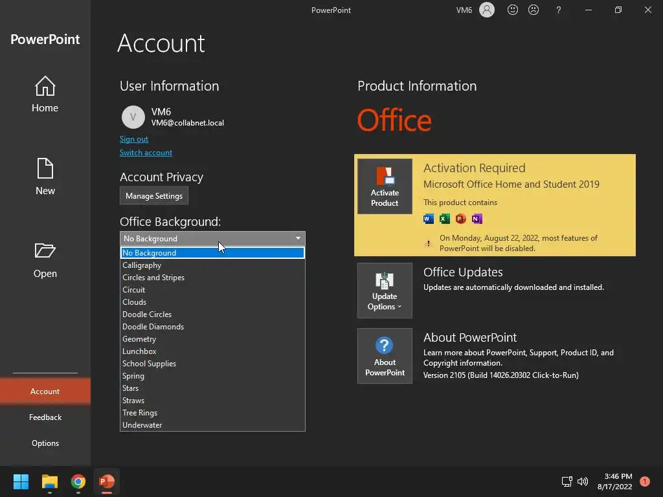
Task: Click the Version 2105 build text
Action: pyautogui.click(x=501, y=375)
